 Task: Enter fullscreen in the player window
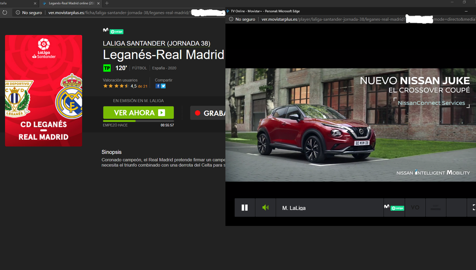click(473, 208)
